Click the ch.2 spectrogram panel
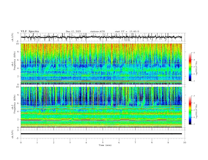The width and height of the screenshot is (208, 160). point(101,107)
